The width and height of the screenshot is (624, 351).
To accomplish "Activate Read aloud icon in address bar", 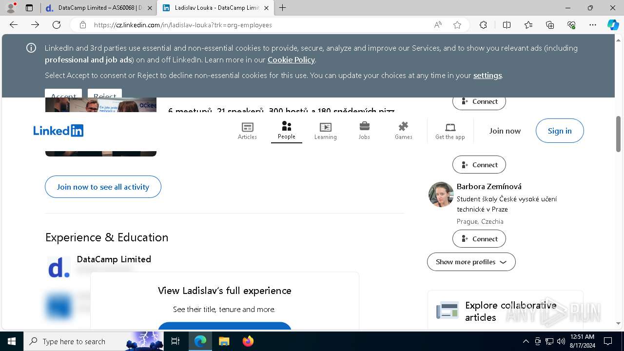I will pos(438,25).
